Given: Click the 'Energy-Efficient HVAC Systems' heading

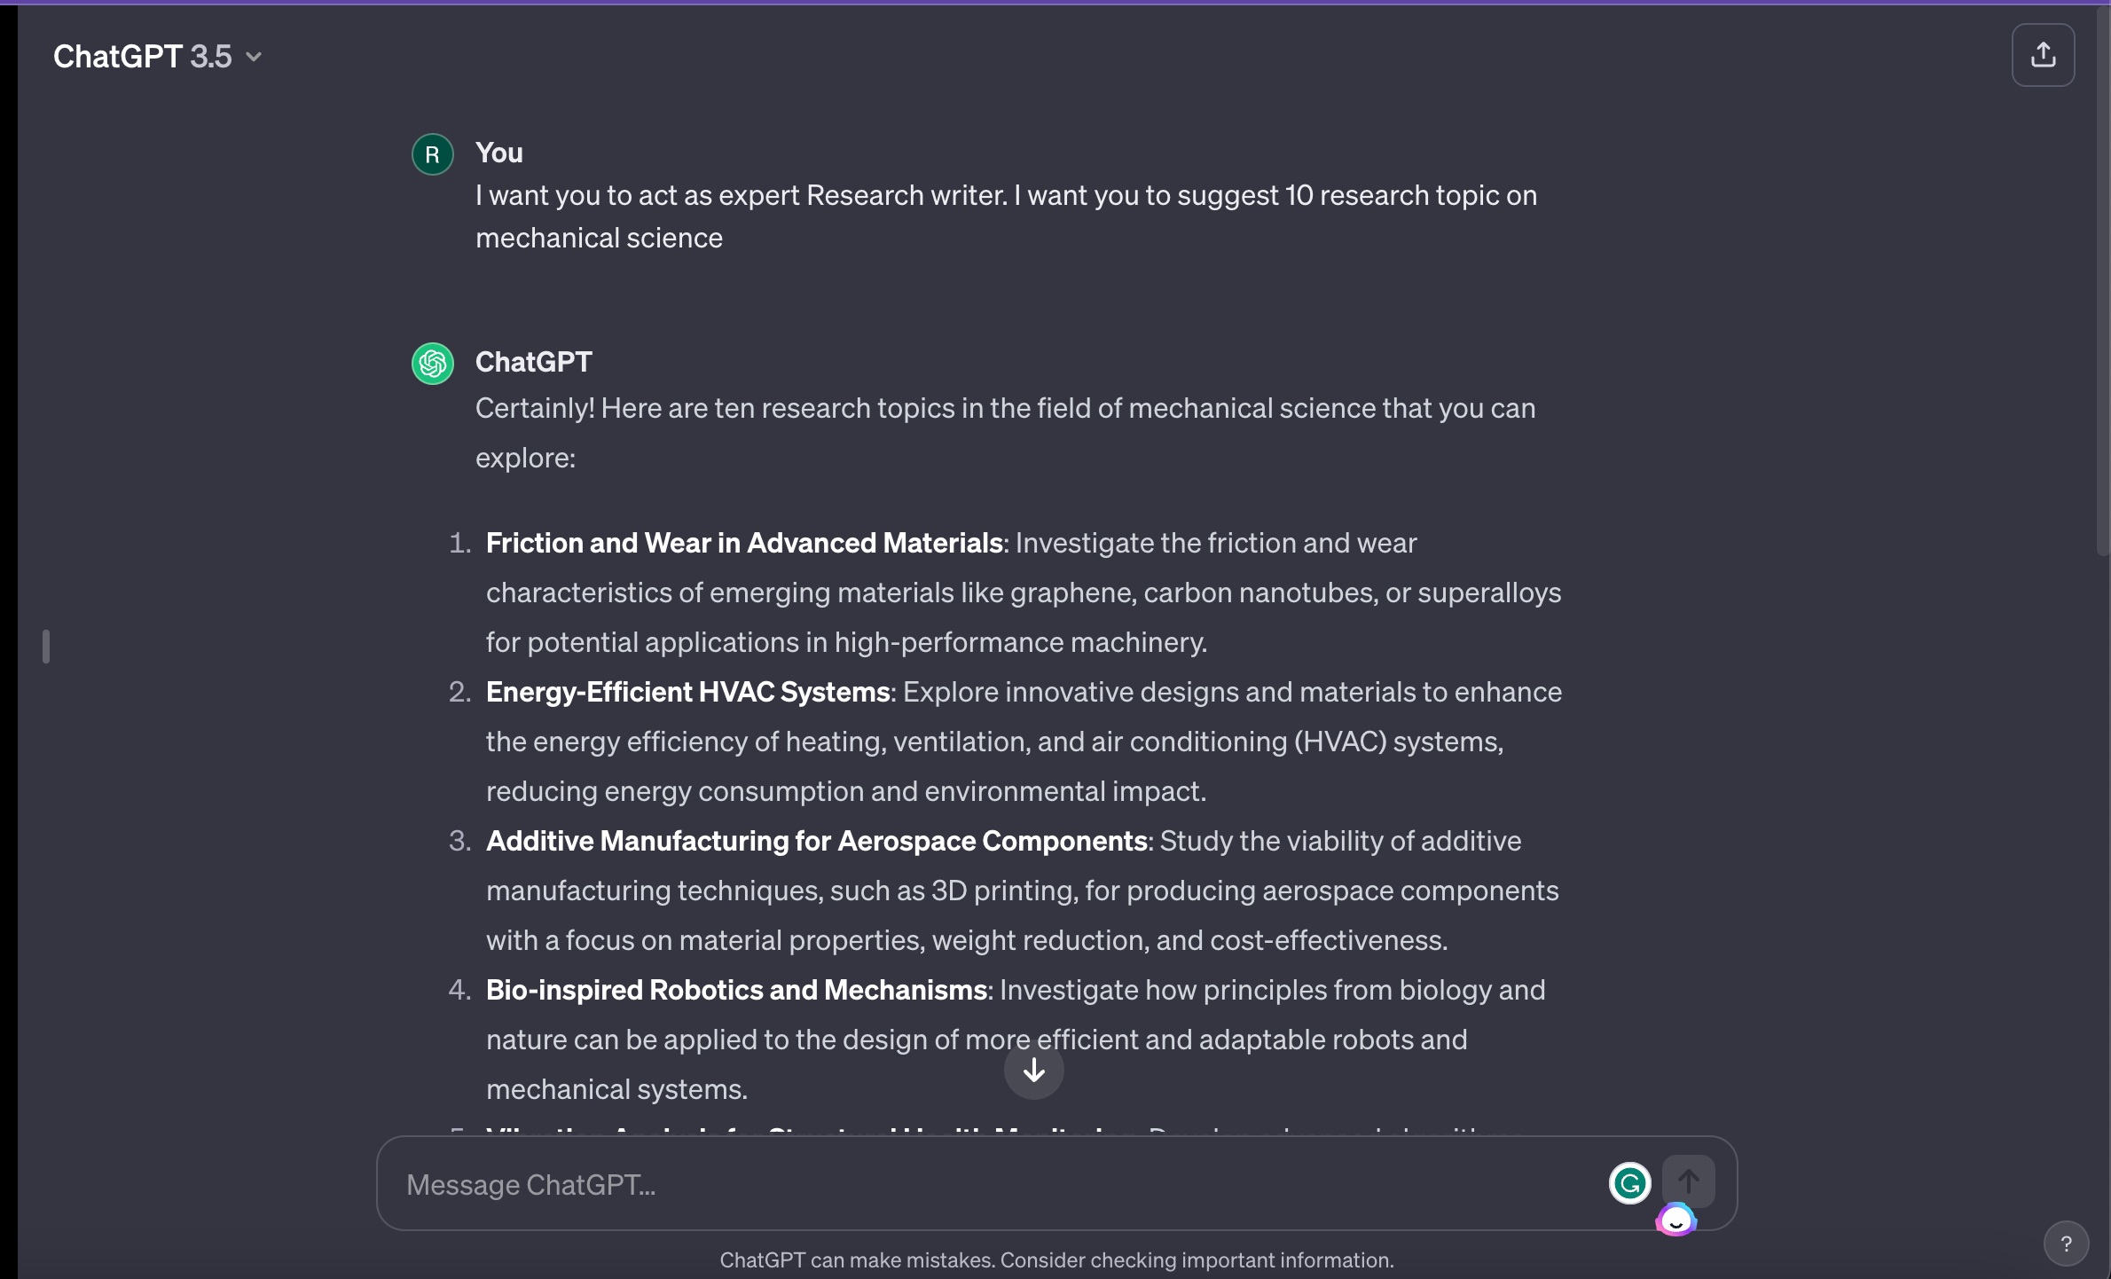Looking at the screenshot, I should pyautogui.click(x=687, y=692).
